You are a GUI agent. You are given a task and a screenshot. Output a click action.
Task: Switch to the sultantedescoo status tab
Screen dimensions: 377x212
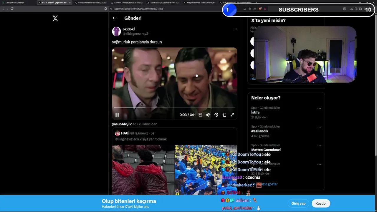coord(91,3)
